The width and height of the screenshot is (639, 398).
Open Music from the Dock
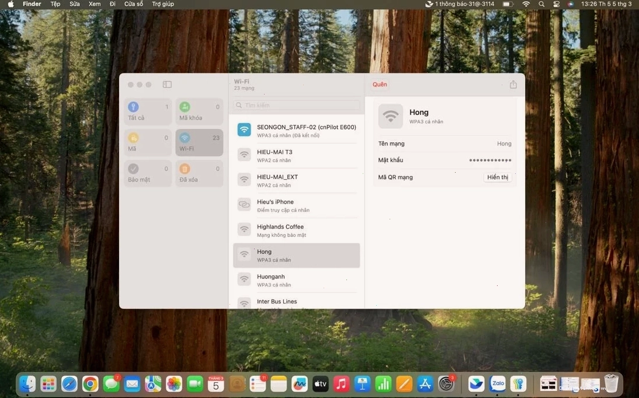(342, 384)
